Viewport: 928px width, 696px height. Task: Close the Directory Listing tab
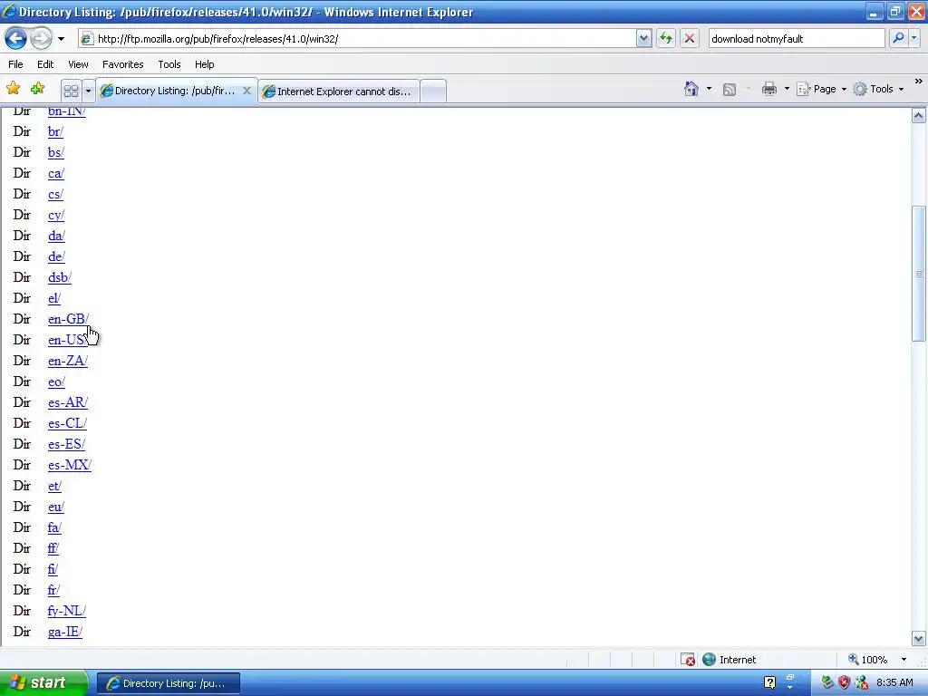point(246,92)
